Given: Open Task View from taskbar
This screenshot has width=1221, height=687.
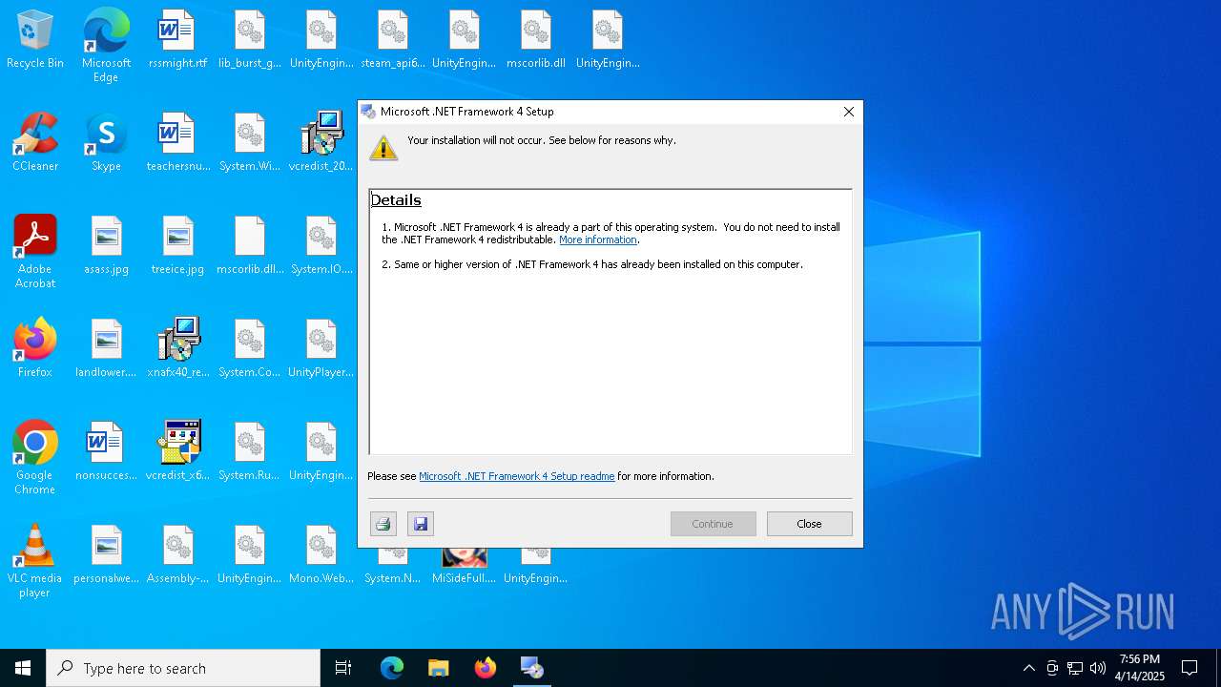Looking at the screenshot, I should point(343,668).
